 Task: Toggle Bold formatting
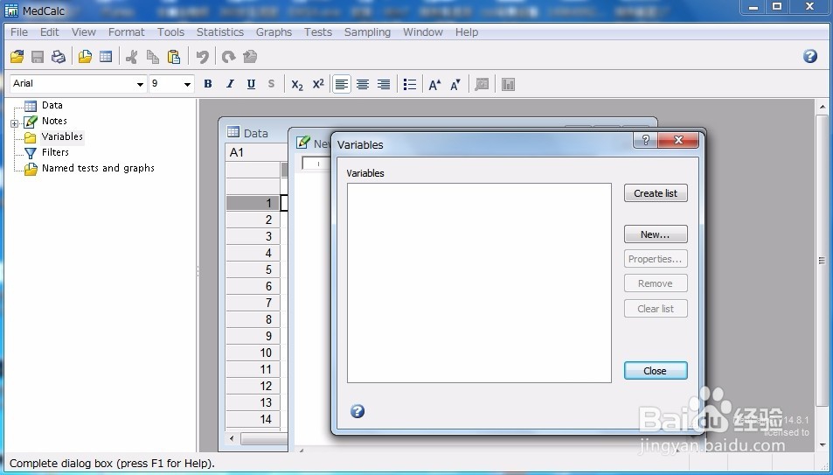coord(208,84)
